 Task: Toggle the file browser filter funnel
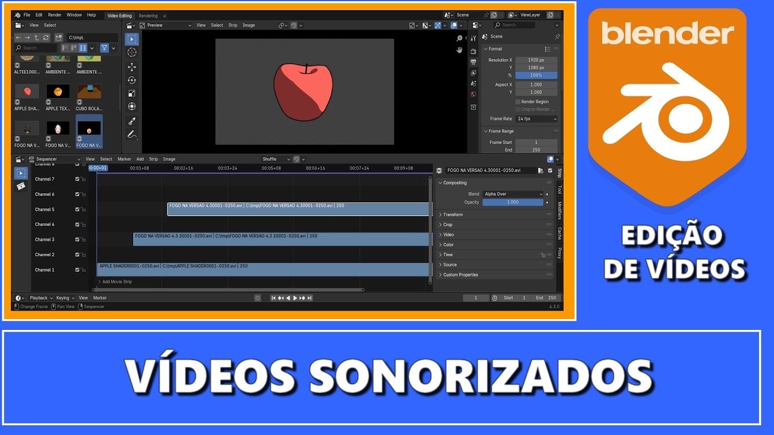tap(104, 48)
